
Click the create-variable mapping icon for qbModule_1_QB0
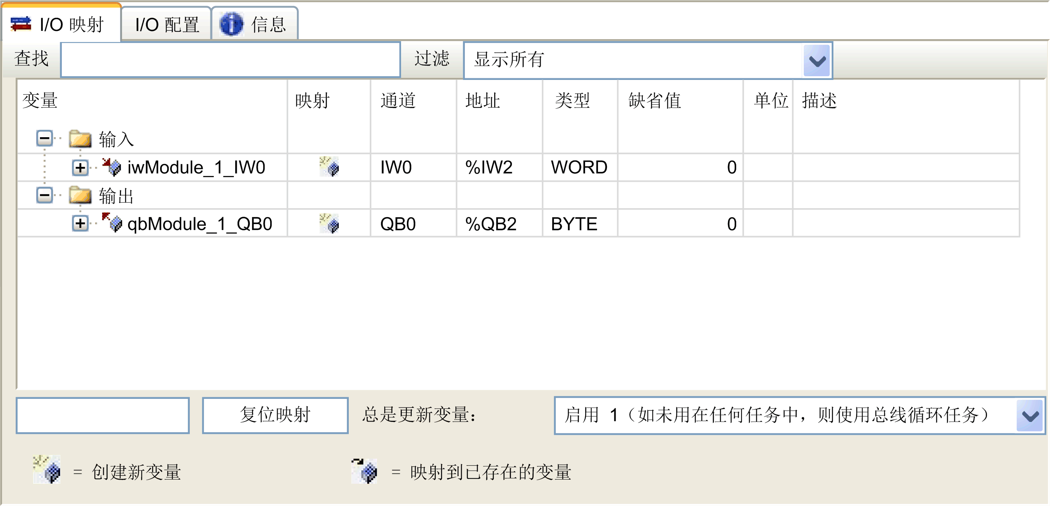(329, 224)
